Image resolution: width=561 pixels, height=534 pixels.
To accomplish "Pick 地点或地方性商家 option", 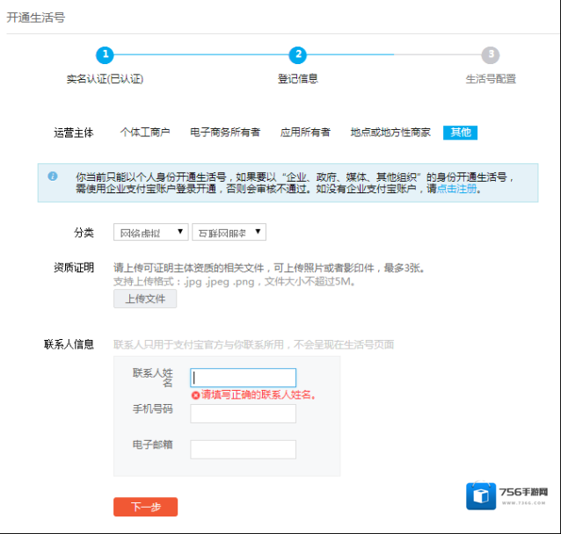I will click(x=390, y=133).
